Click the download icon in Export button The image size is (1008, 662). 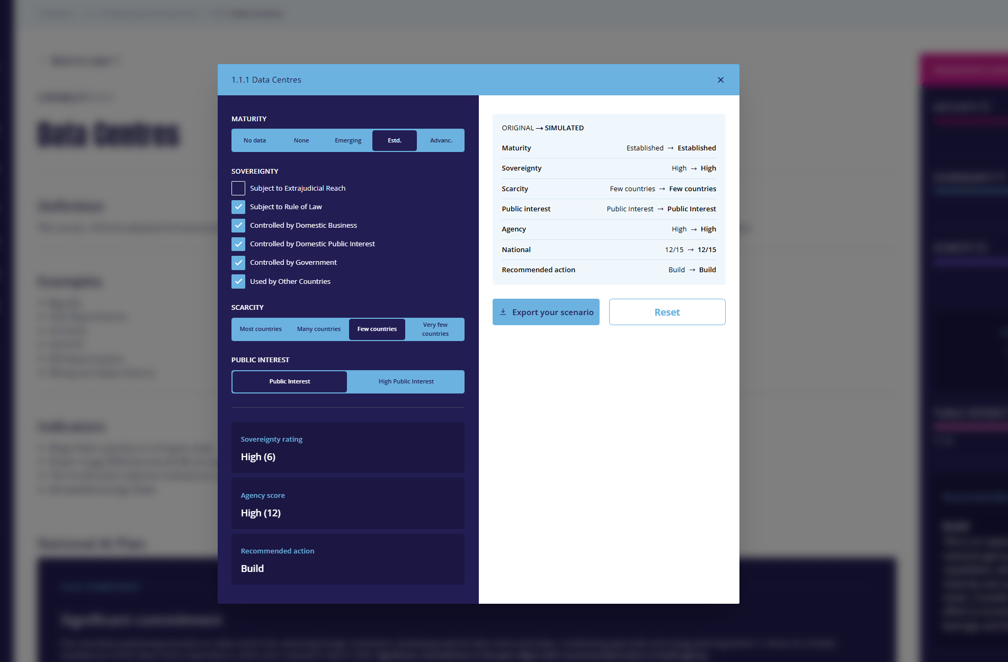pyautogui.click(x=503, y=312)
